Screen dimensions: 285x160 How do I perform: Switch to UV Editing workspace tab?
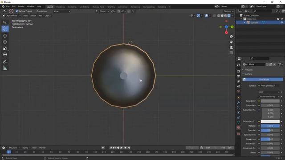coord(84,7)
